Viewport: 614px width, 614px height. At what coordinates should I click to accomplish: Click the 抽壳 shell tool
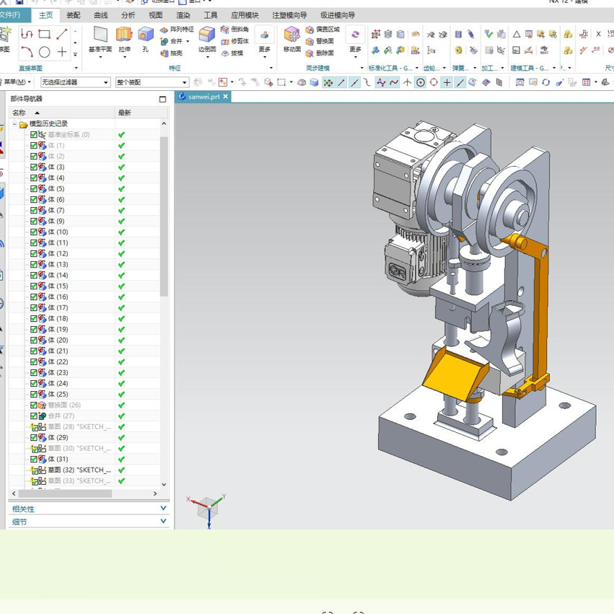(x=172, y=53)
